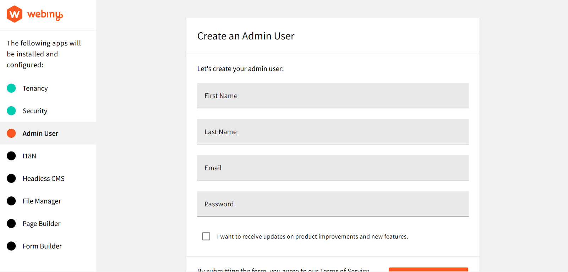Click the Headless CMS step indicator circle
The width and height of the screenshot is (568, 272).
tap(11, 178)
